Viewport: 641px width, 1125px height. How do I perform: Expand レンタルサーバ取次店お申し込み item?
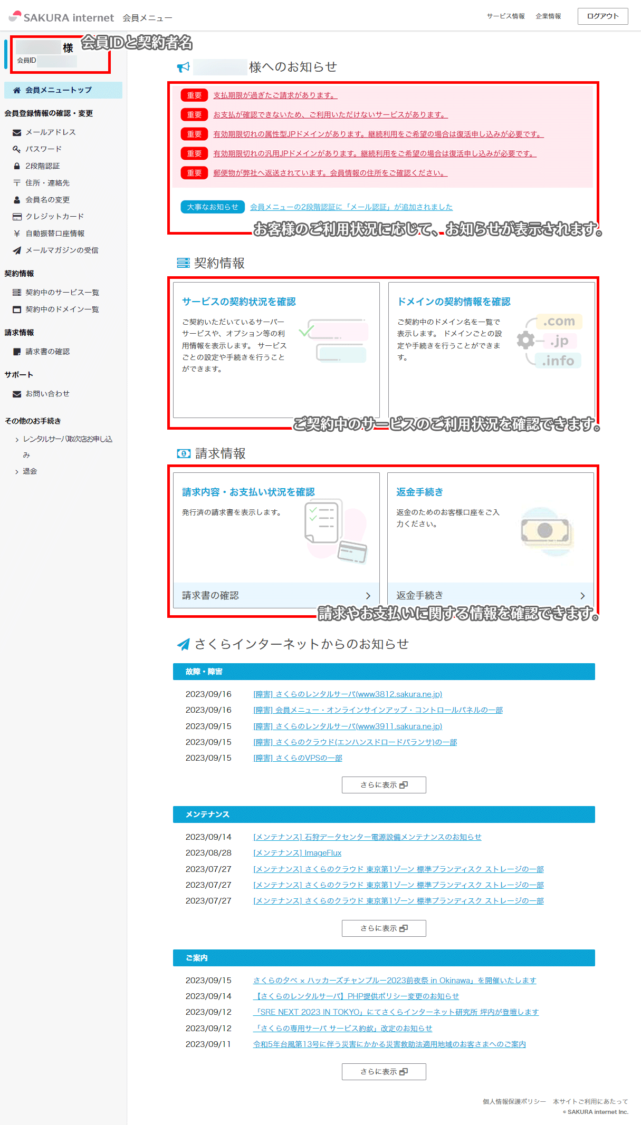tap(68, 447)
